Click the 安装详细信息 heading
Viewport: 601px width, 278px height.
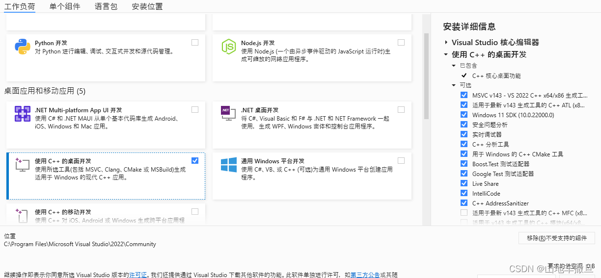pyautogui.click(x=469, y=27)
